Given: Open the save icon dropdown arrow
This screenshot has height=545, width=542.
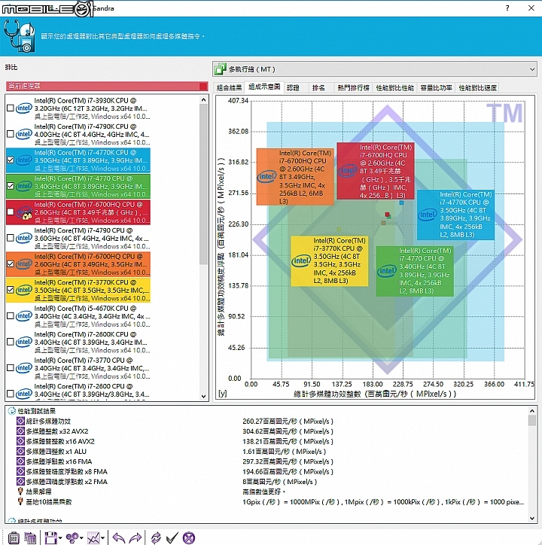Looking at the screenshot, I should click(59, 538).
